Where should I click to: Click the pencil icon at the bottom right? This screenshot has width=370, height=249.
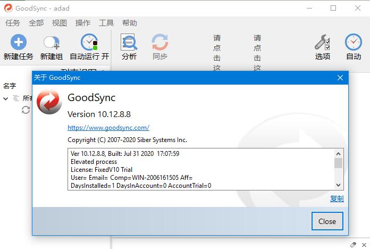click(353, 245)
